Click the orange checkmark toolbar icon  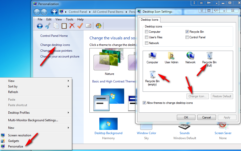80,26
